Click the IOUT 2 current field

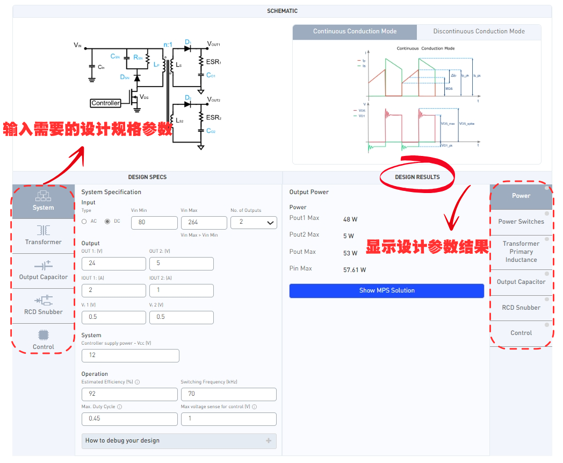click(x=182, y=290)
